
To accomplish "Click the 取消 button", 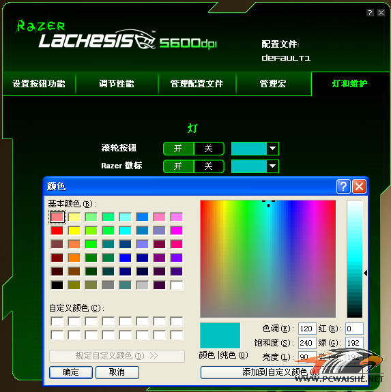I will coord(117,372).
